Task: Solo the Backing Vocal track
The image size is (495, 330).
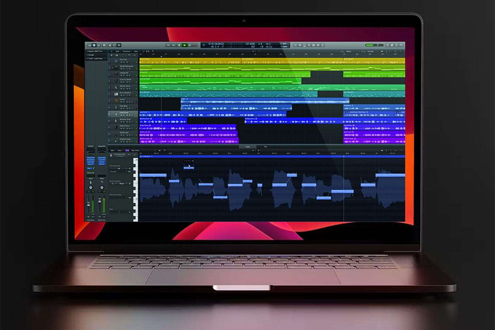Action: point(124,122)
